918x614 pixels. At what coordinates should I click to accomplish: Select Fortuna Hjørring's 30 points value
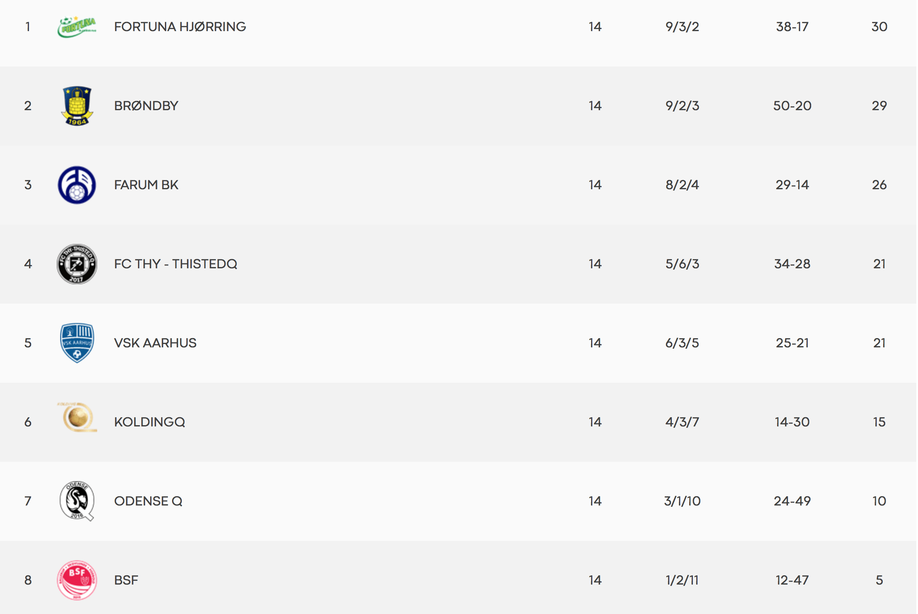coord(879,27)
